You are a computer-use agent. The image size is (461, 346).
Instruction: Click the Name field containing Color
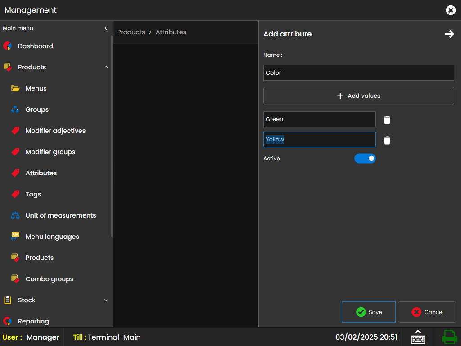point(358,73)
